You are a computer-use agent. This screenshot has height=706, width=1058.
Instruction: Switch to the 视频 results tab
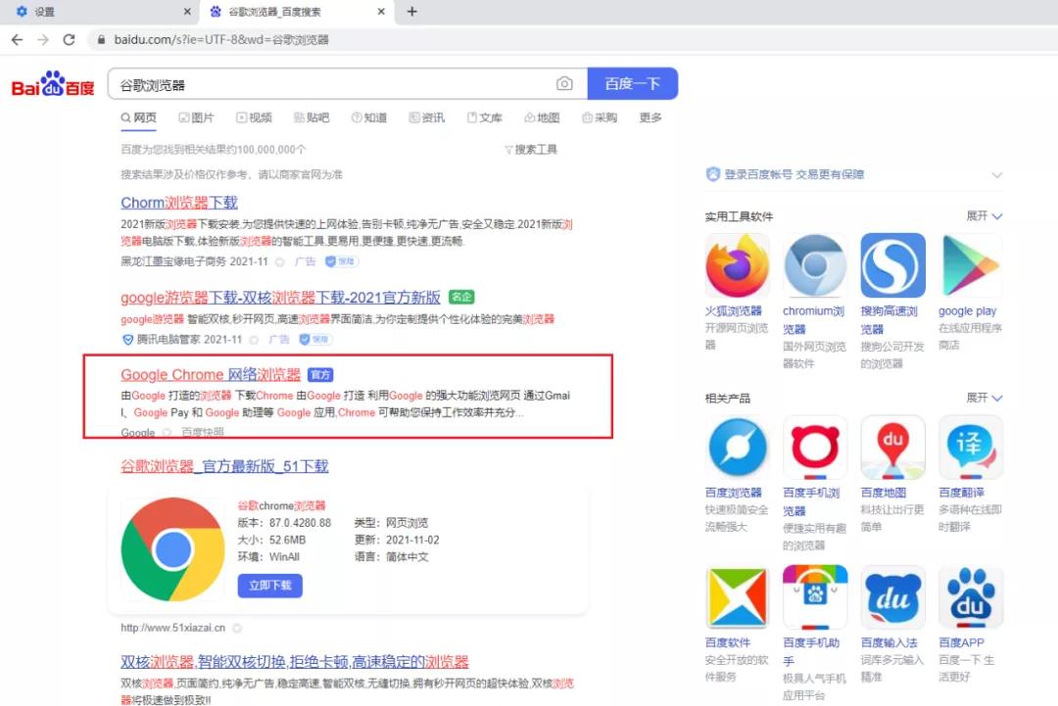(x=255, y=117)
